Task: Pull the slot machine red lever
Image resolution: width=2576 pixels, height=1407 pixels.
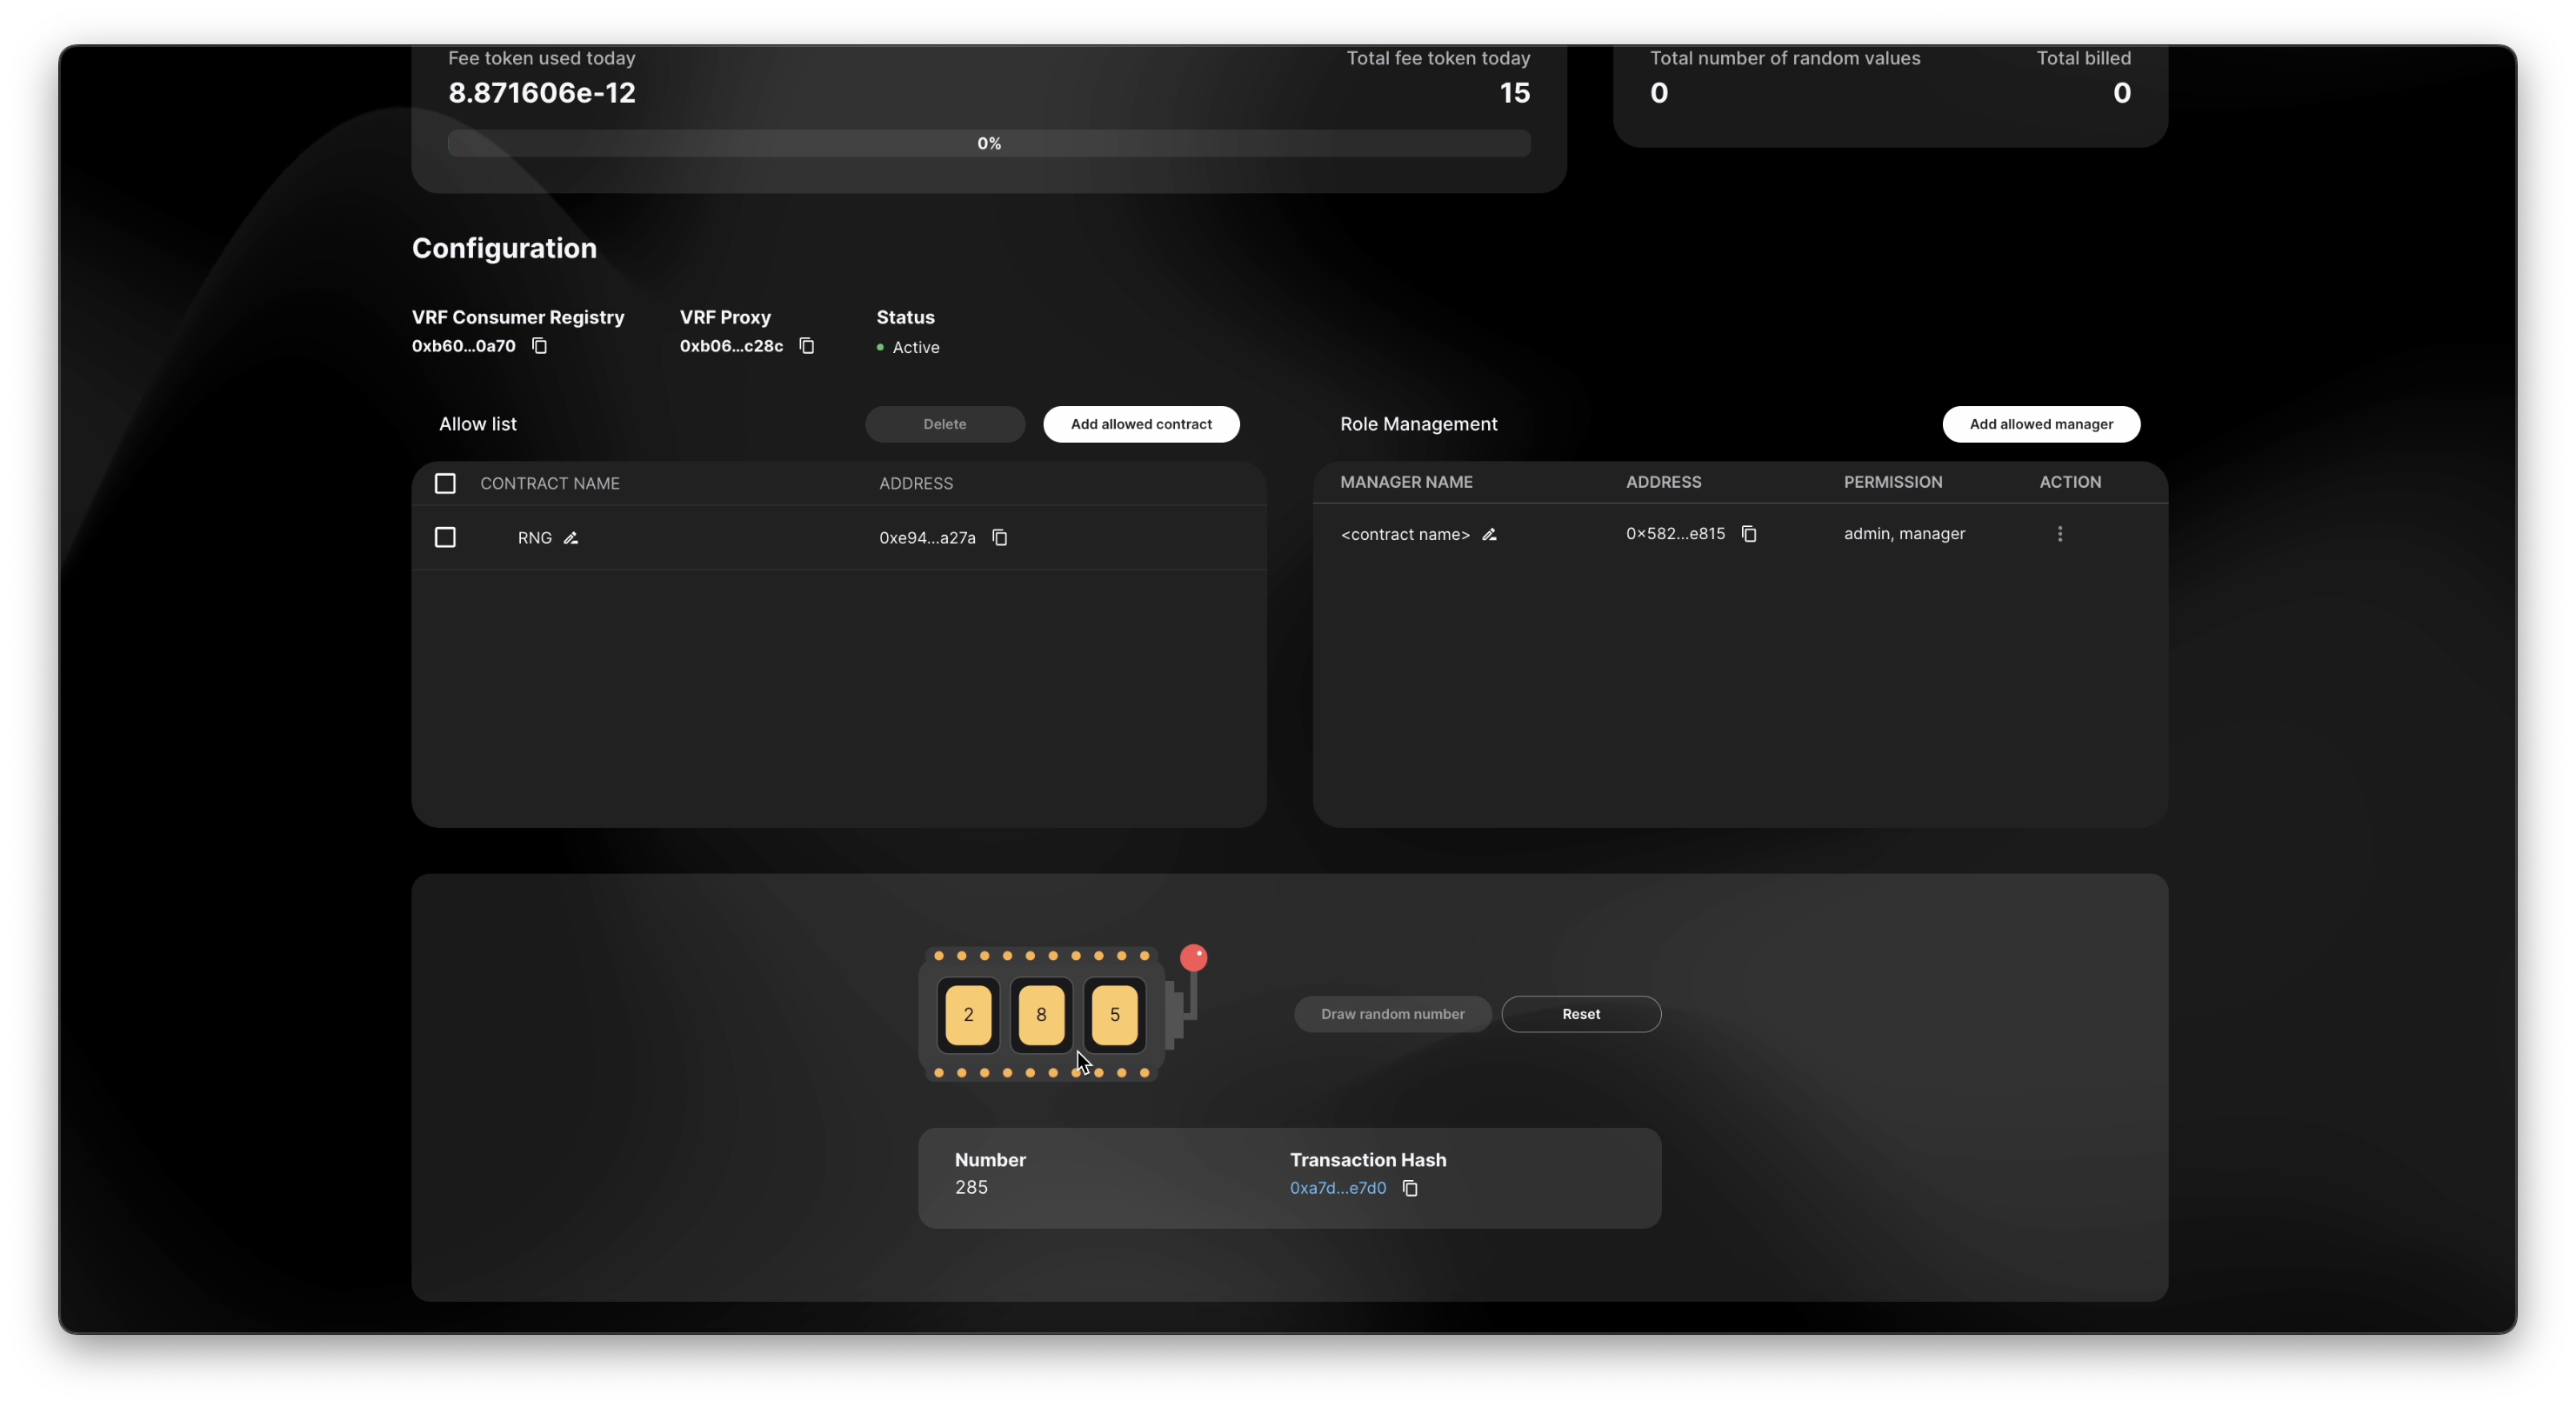Action: pos(1193,959)
